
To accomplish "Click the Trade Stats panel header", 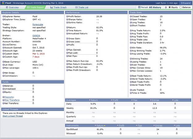I will pos(160,12).
